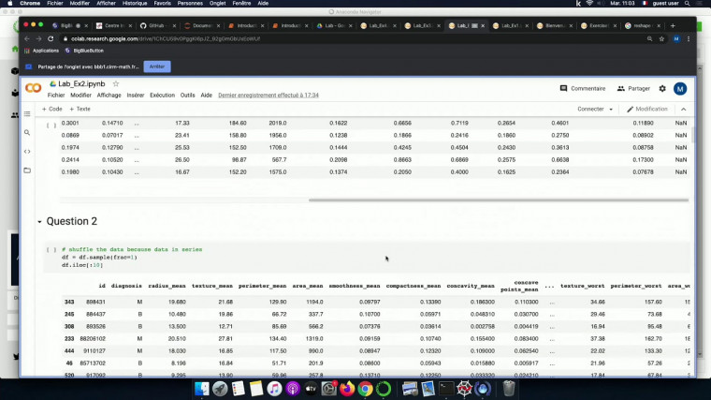Open the Connecter dropdown arrow

611,110
